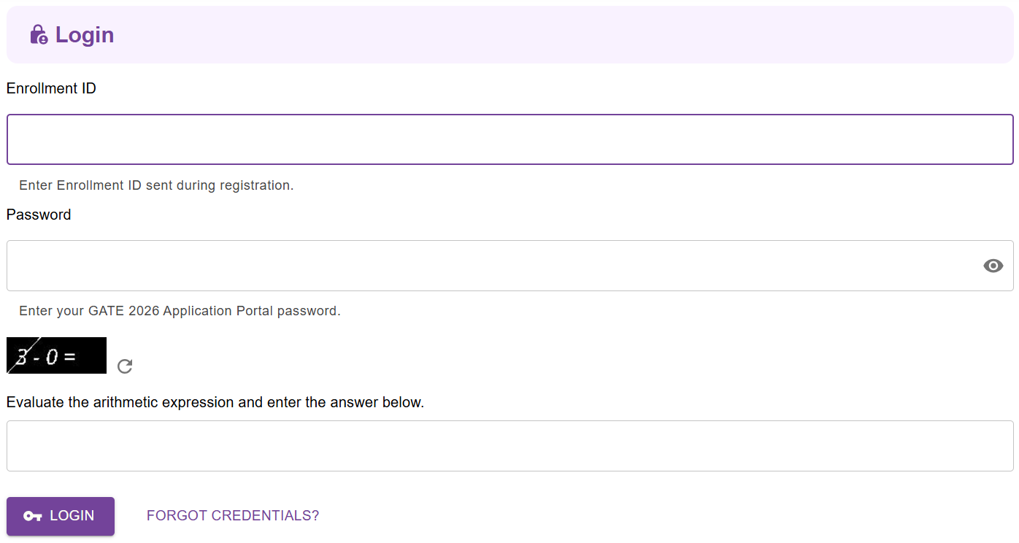Click the padlock icon in the Login header
The image size is (1019, 543).
click(x=38, y=34)
